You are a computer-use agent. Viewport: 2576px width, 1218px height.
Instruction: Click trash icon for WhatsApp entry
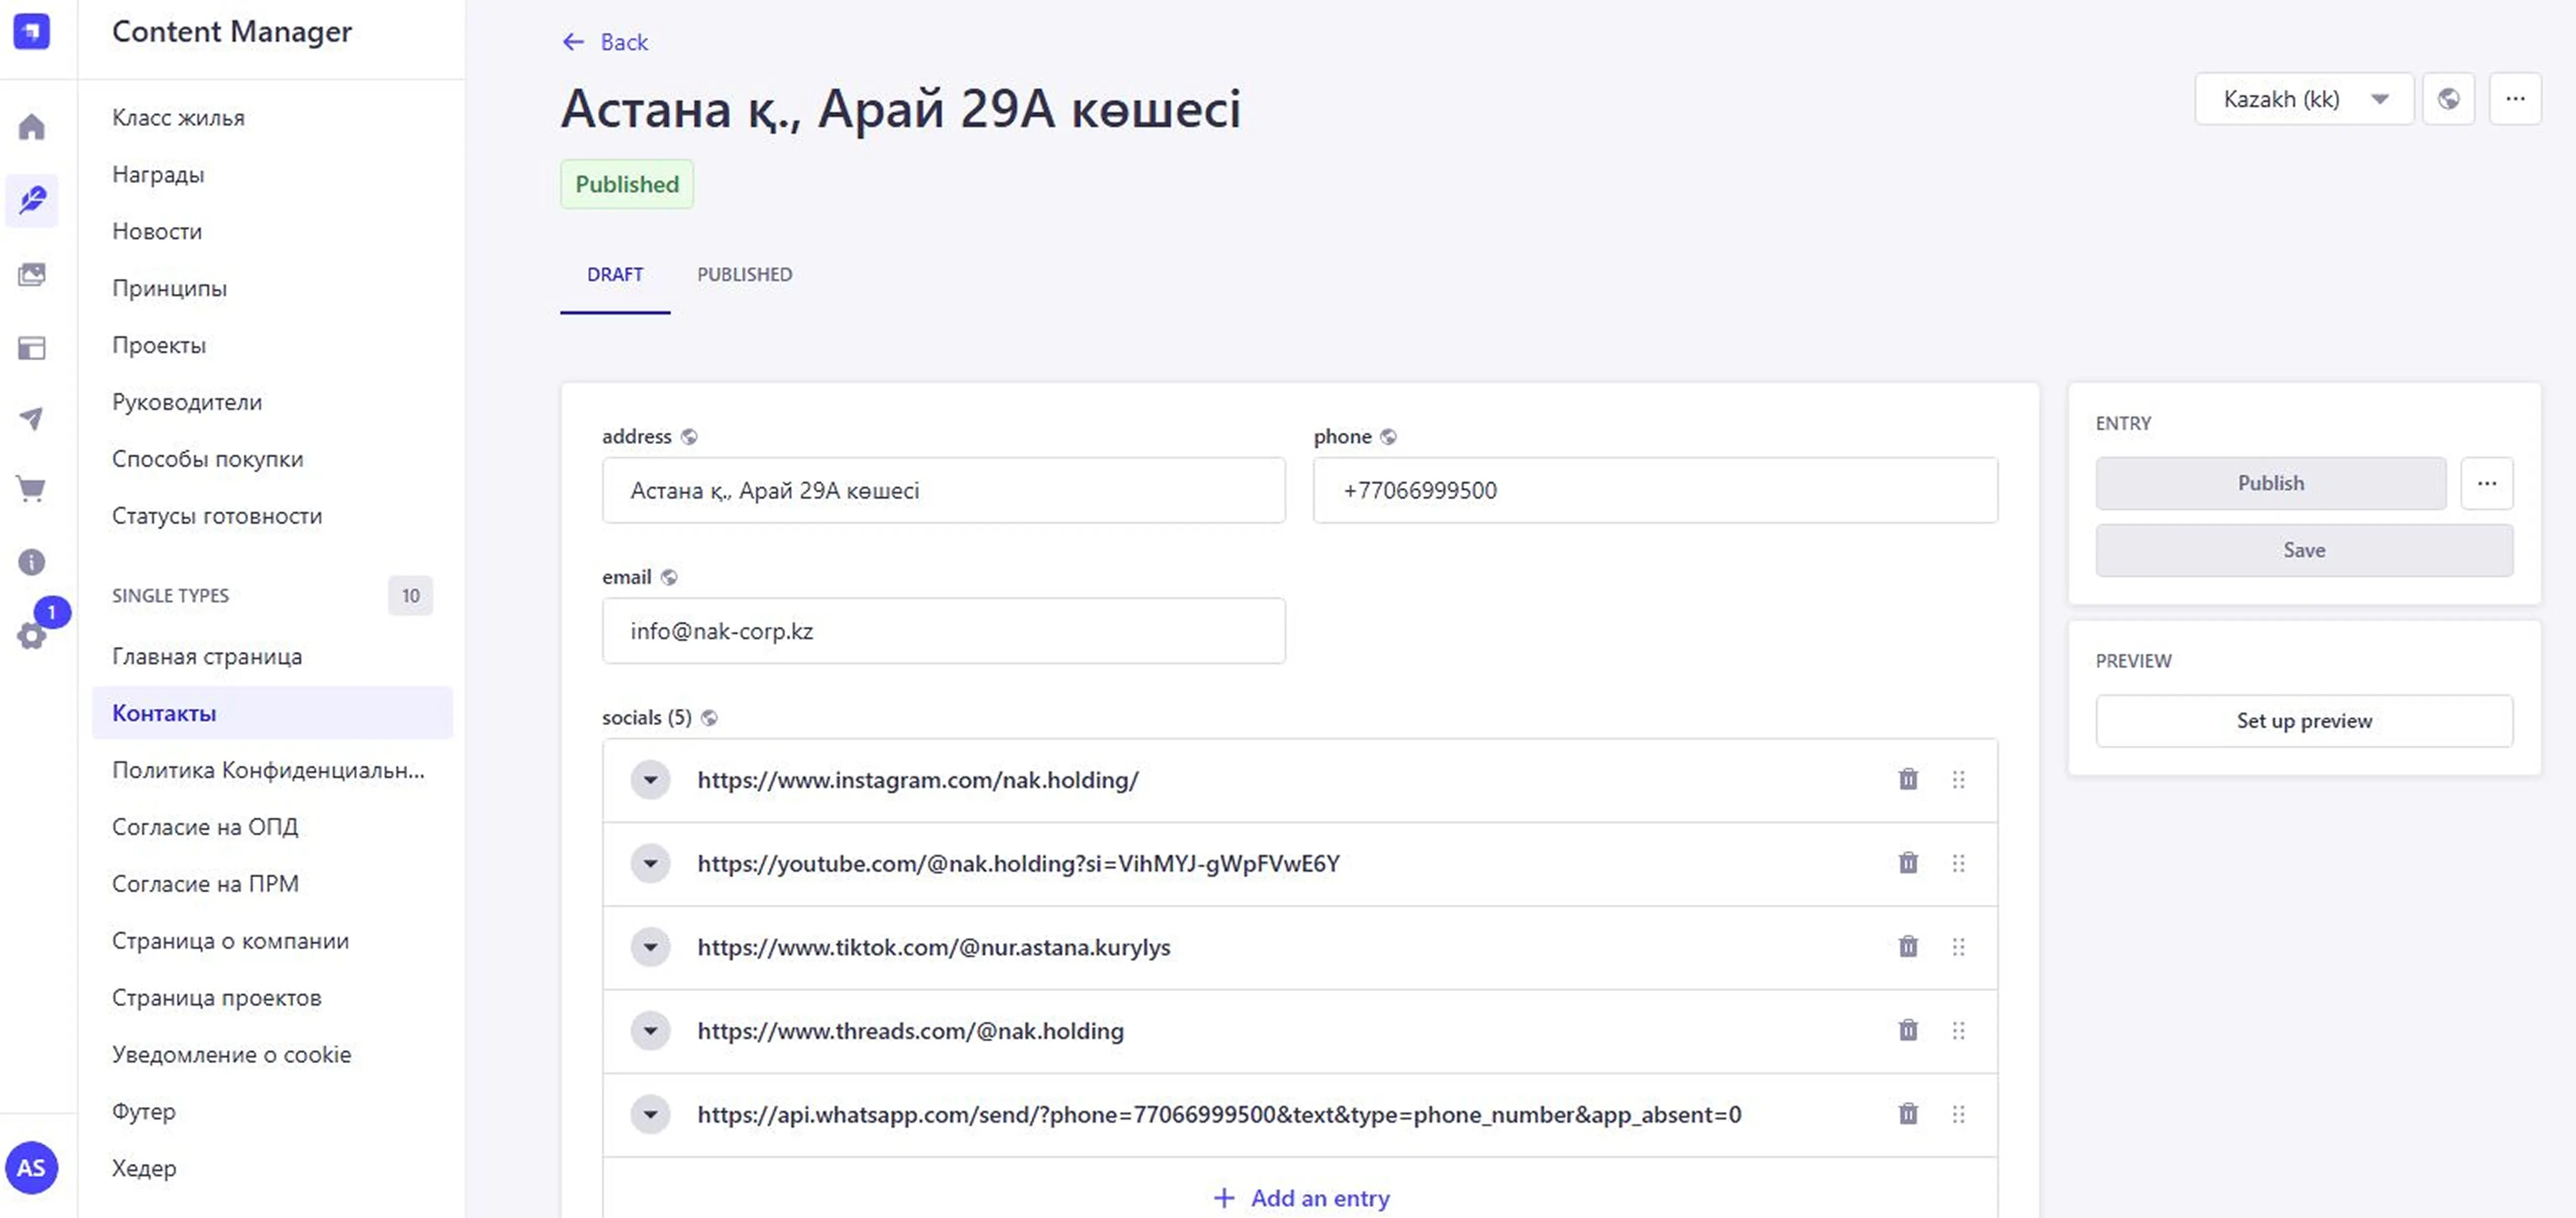point(1908,1113)
